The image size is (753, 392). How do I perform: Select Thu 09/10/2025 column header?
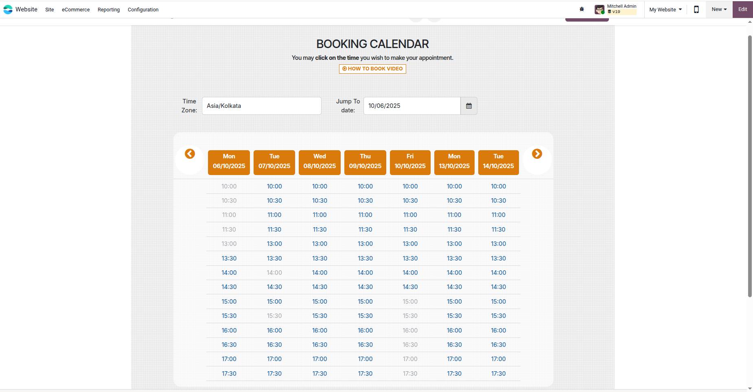pyautogui.click(x=365, y=162)
